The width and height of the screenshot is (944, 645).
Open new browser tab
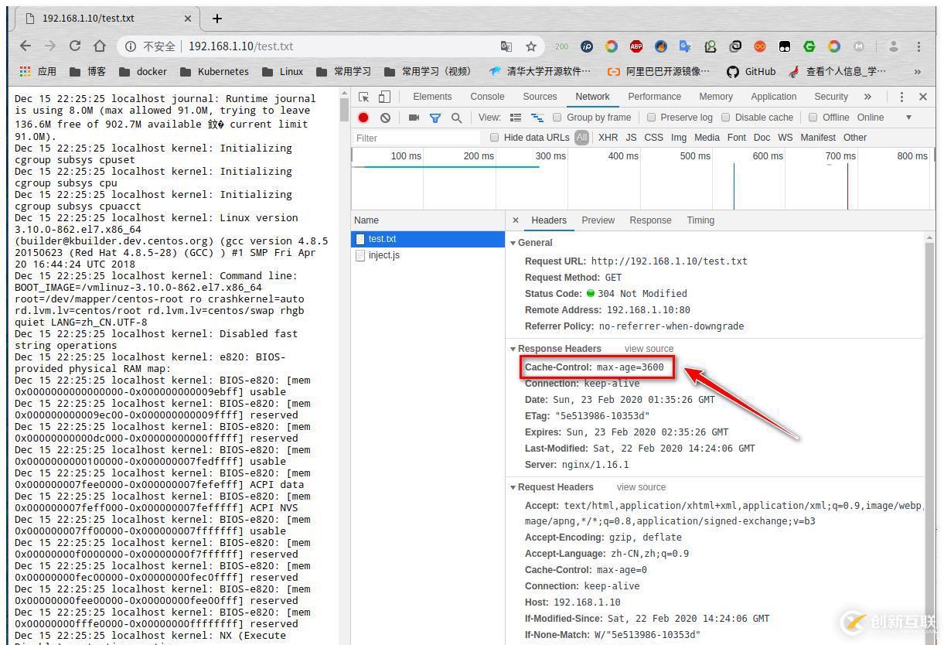pyautogui.click(x=217, y=19)
